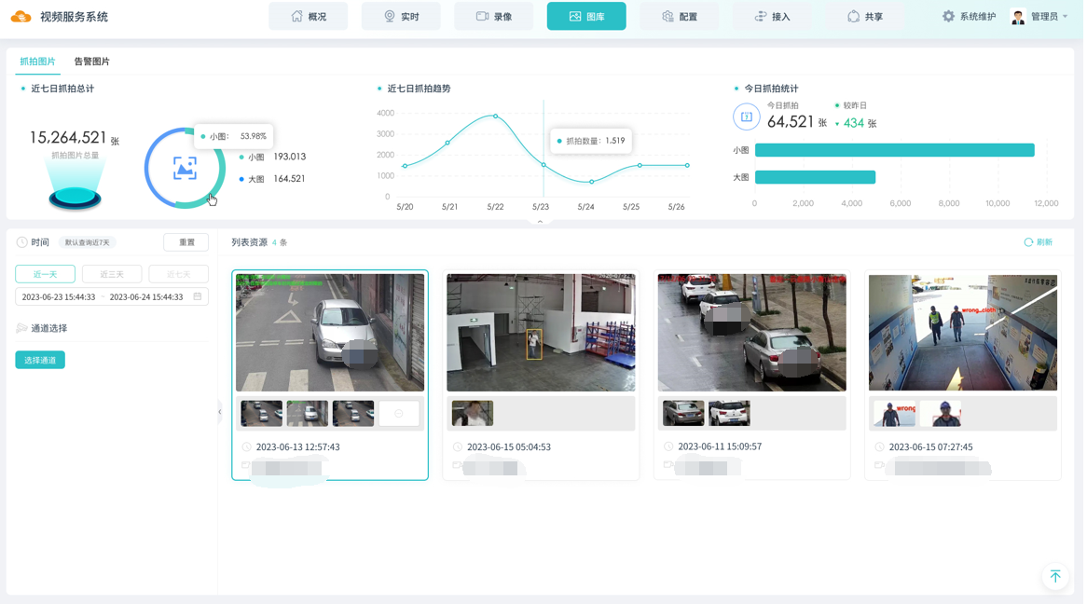This screenshot has height=604, width=1087.
Task: Collapse the left filter panel arrow
Action: (220, 412)
